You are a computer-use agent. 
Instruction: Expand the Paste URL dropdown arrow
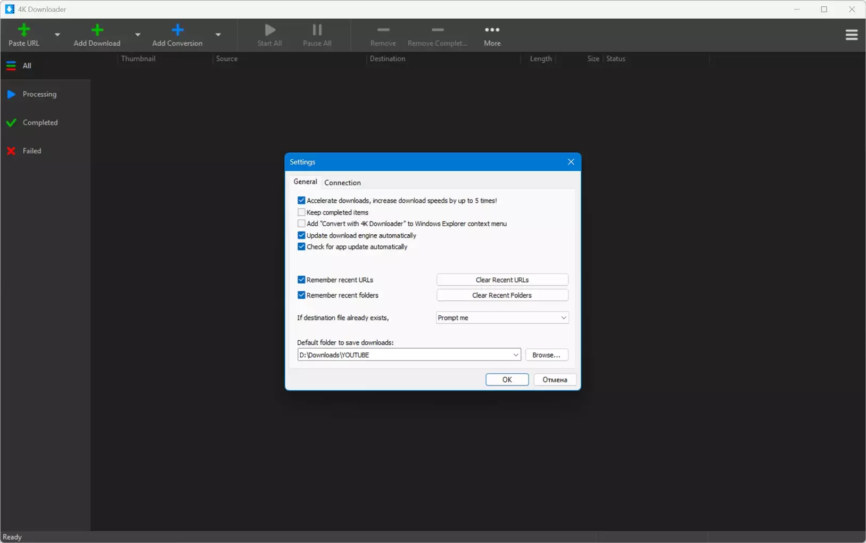57,35
